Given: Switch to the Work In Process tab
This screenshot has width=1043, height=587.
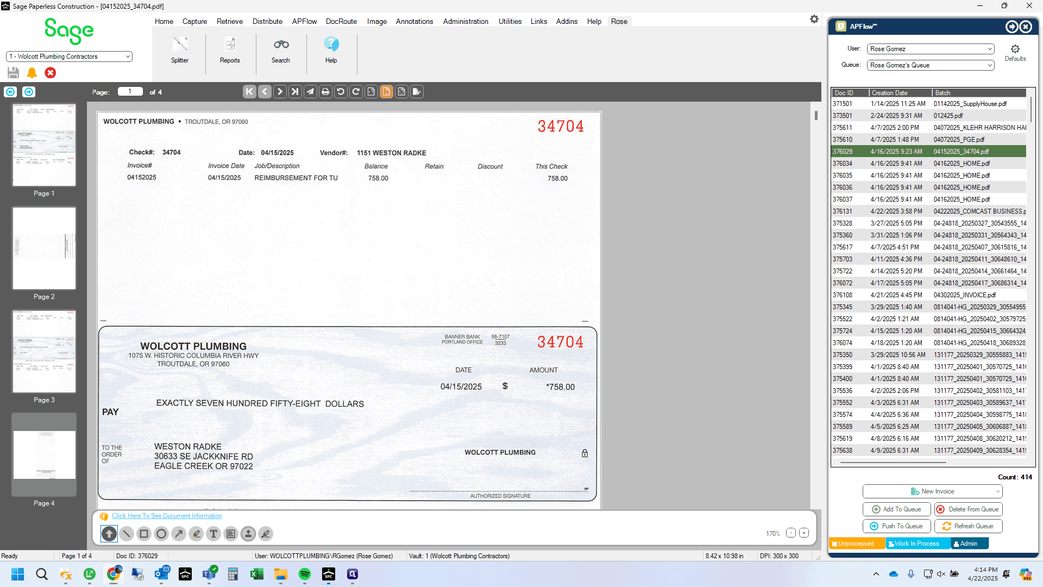Looking at the screenshot, I should click(918, 544).
